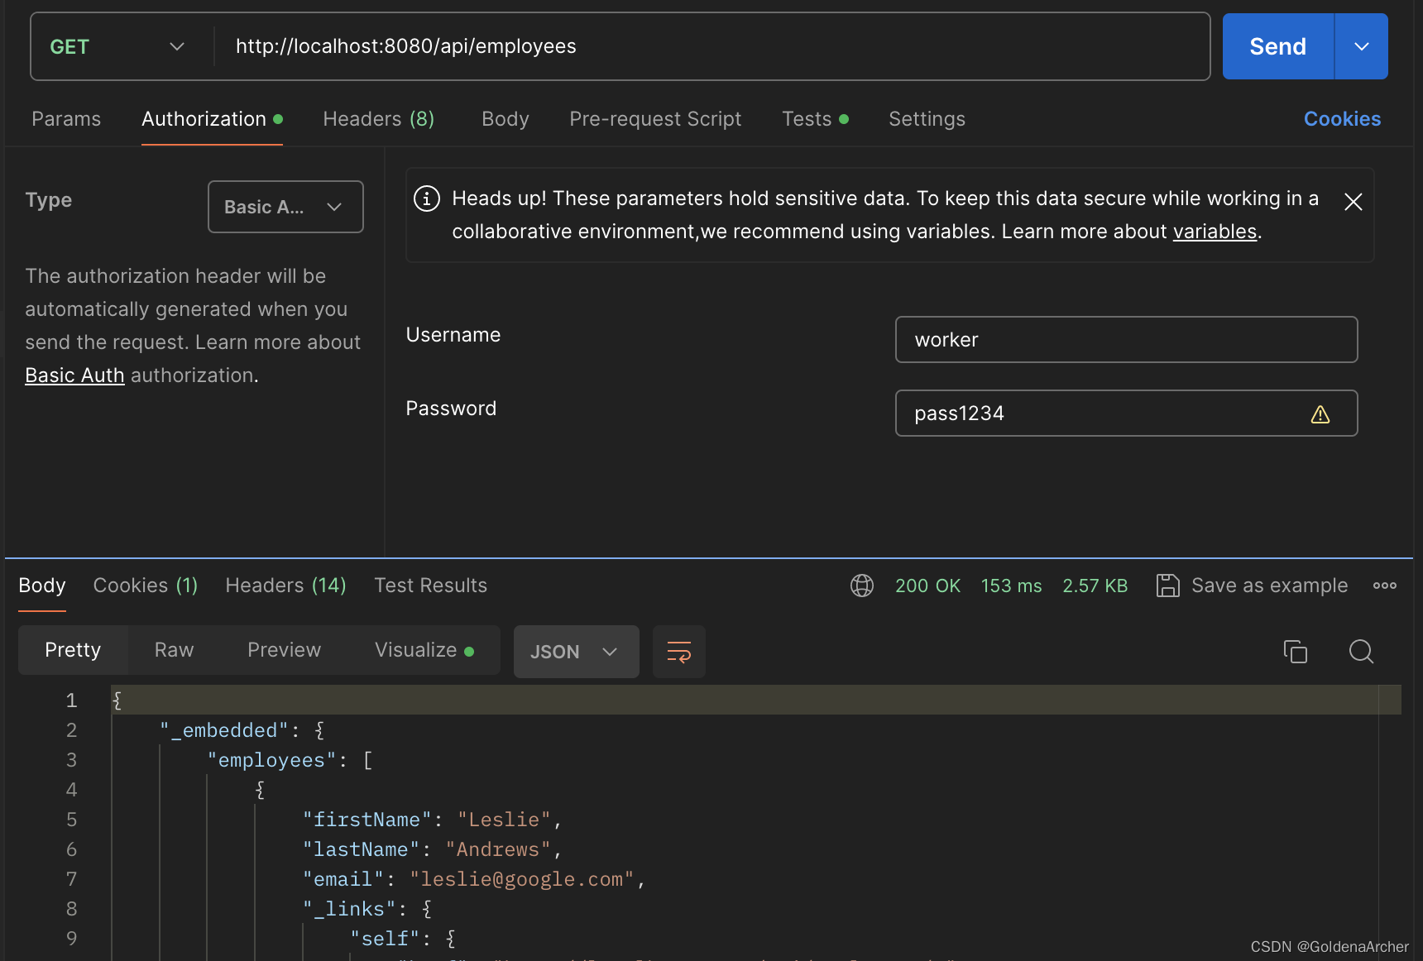Click the Username input field
This screenshot has height=961, width=1423.
tap(1126, 340)
